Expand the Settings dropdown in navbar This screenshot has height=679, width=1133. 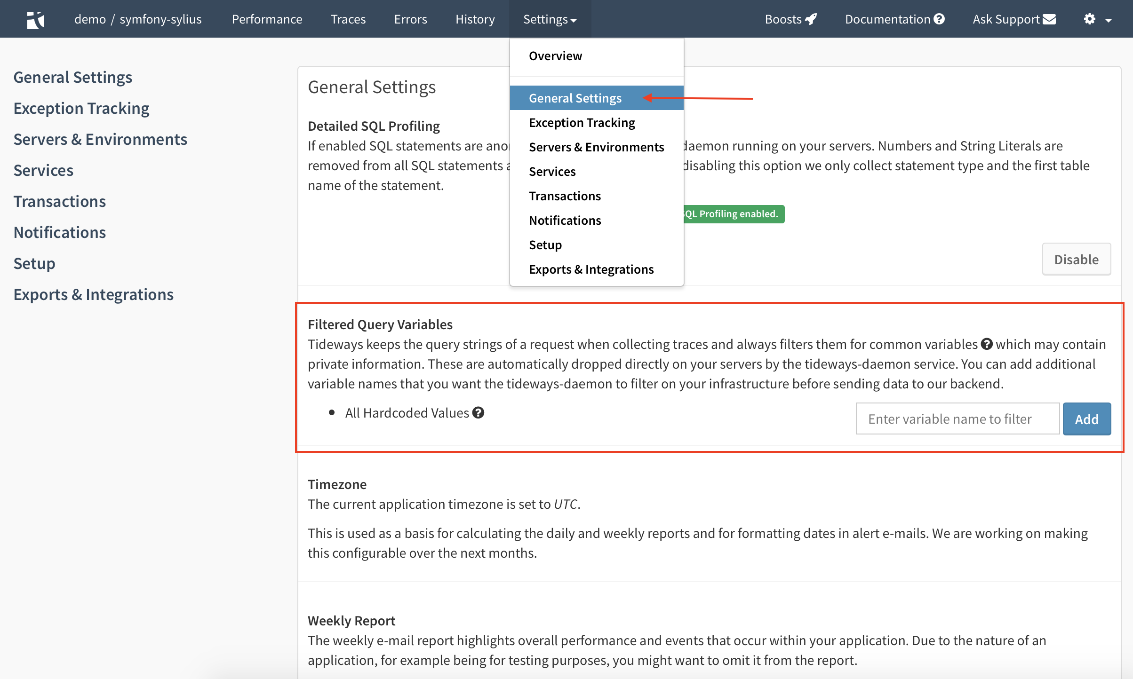(550, 19)
